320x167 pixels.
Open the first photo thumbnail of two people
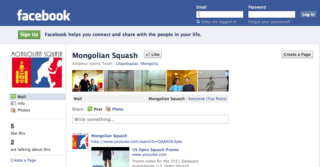click(x=88, y=81)
